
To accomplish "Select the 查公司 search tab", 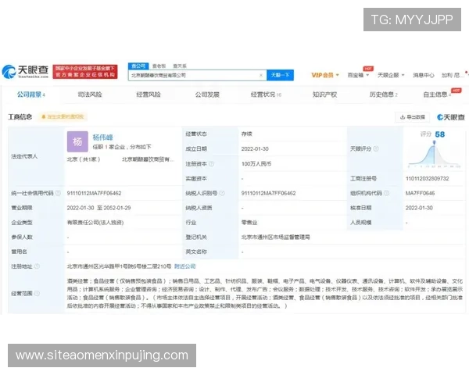I will [x=138, y=66].
